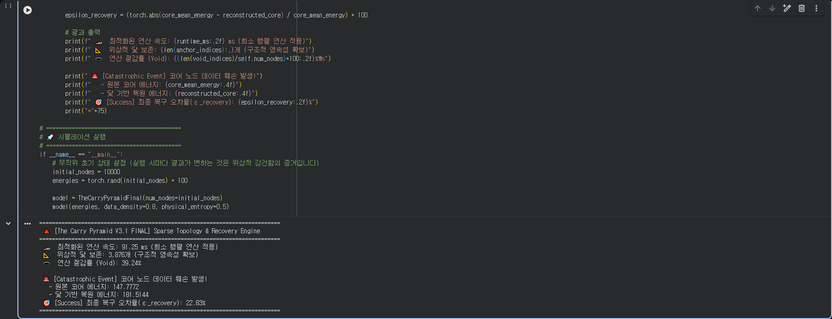832x319 pixels.
Task: Move cell down with arrow icon
Action: coord(772,8)
